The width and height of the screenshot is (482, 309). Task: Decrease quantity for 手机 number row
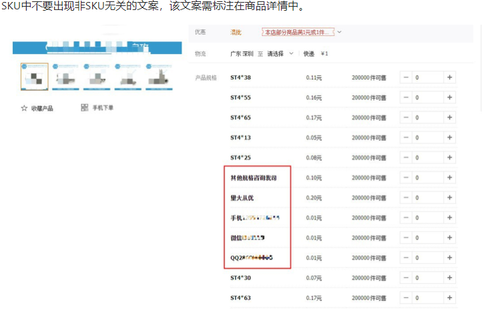pyautogui.click(x=406, y=218)
